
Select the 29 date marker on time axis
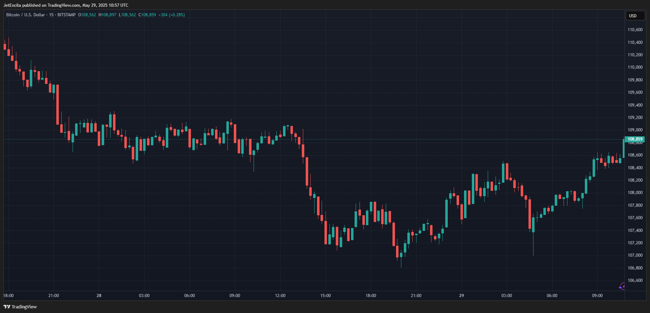(461, 296)
